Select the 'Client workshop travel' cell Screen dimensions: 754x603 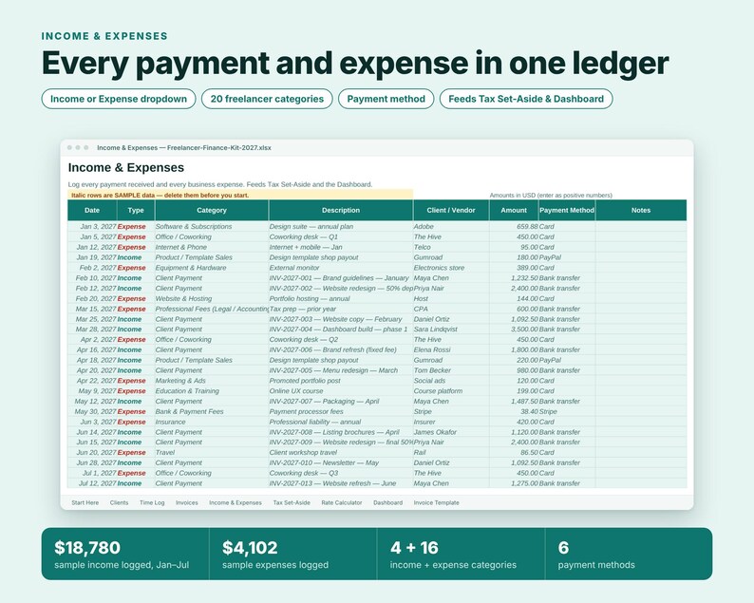pos(341,453)
